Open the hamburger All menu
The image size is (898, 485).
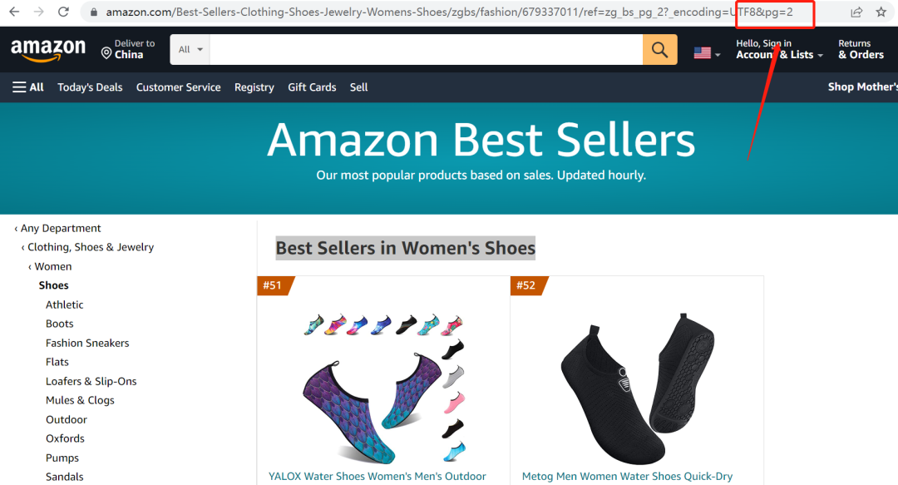[28, 87]
